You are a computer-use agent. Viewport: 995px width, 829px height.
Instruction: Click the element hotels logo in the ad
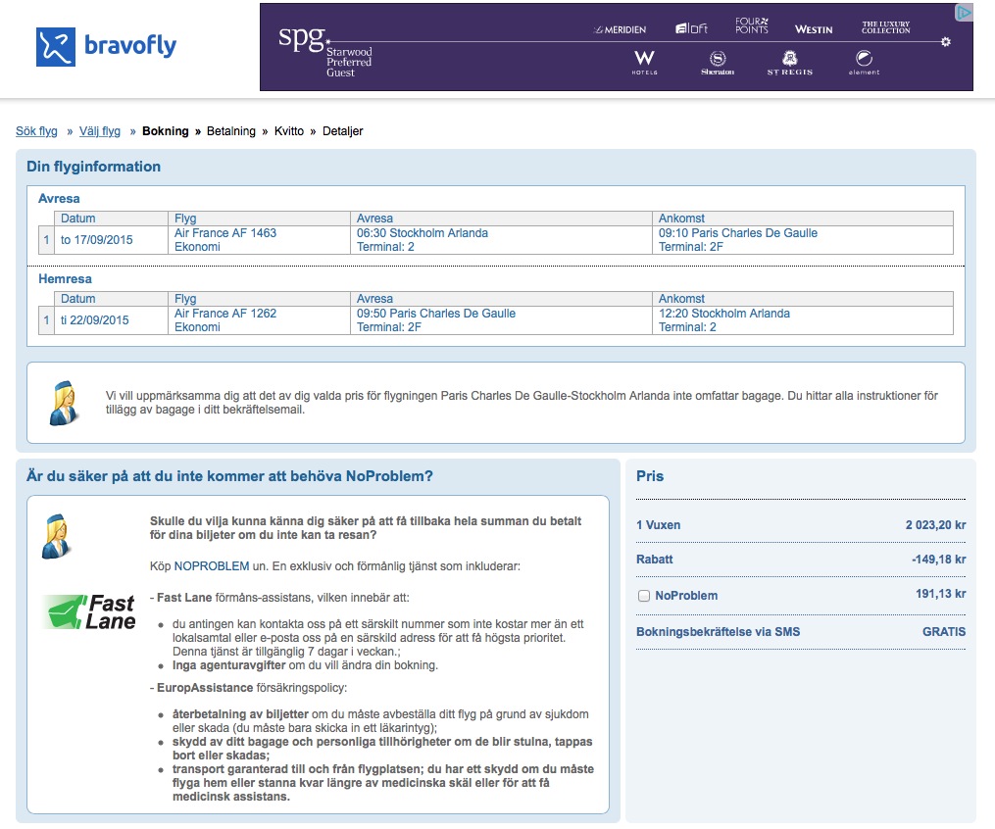[x=864, y=63]
